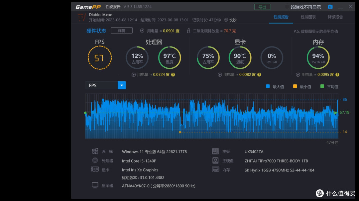Click the 详情 details button
The height and width of the screenshot is (201, 359).
click(x=122, y=31)
